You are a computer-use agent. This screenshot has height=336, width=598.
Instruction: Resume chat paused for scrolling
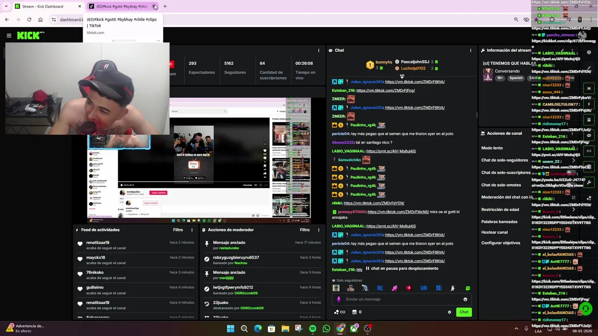402,268
